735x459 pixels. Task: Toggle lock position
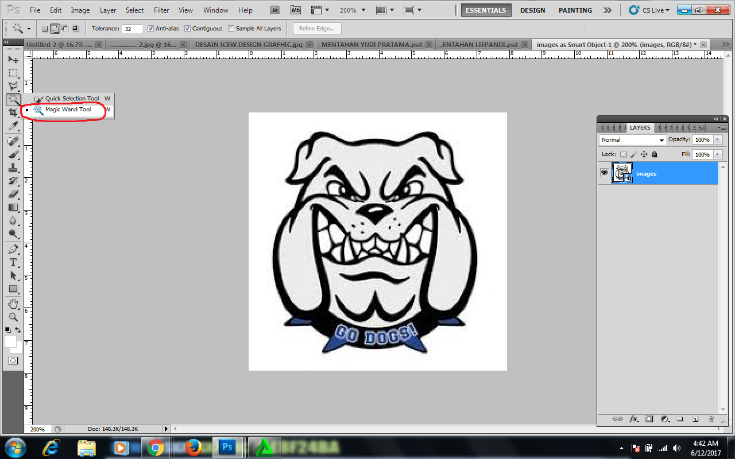pos(644,154)
